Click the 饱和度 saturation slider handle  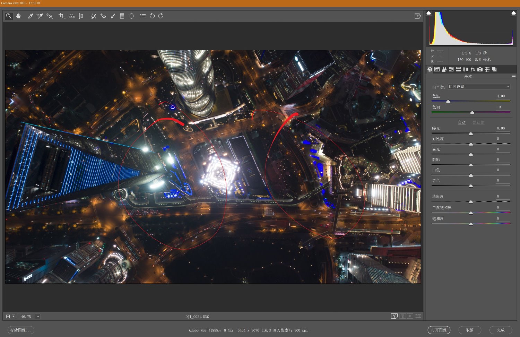(x=471, y=224)
